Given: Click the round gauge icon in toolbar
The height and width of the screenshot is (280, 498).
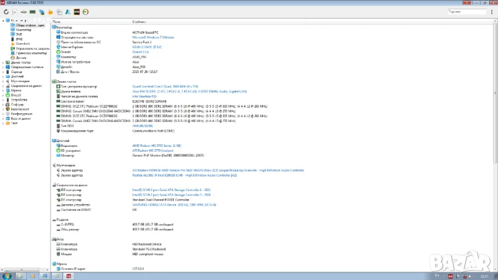Looking at the screenshot, I should point(85,11).
